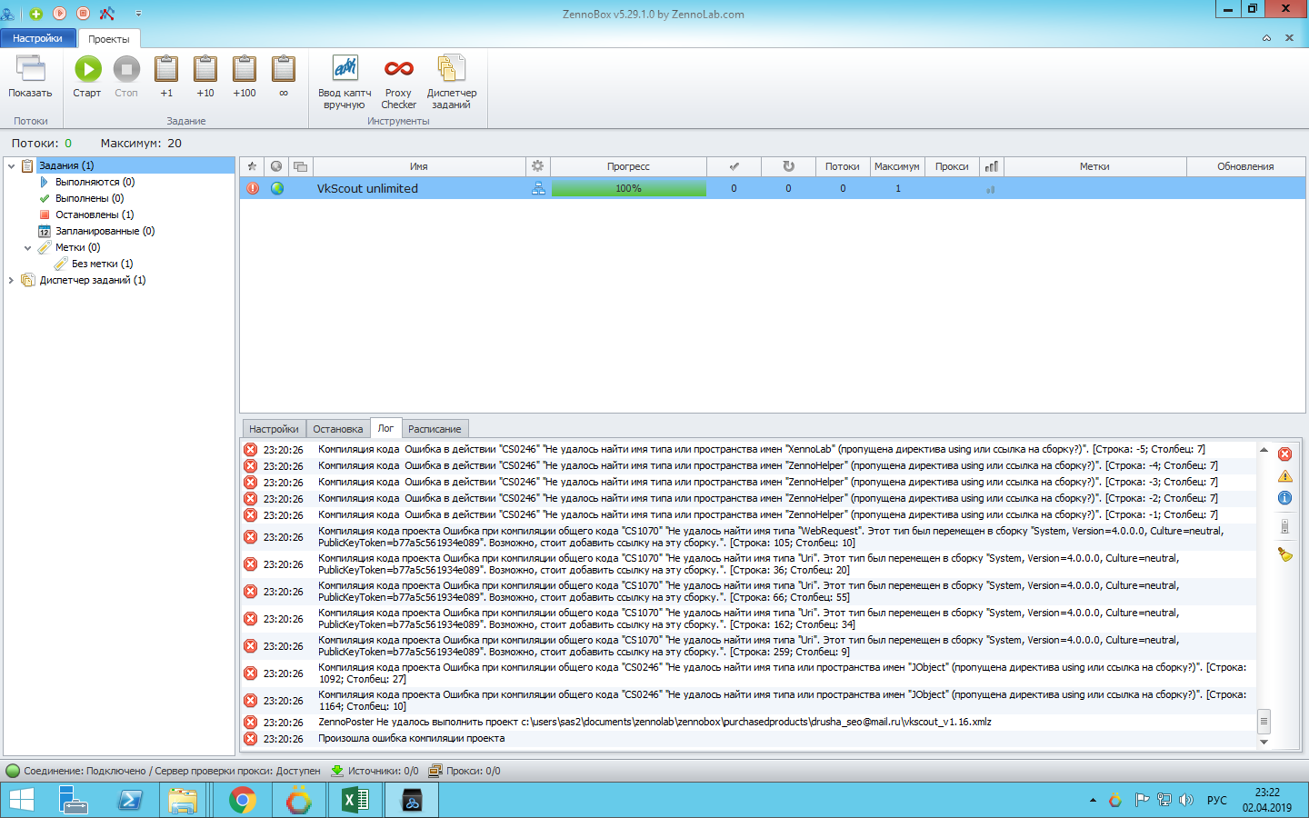Screen dimensions: 1309x818
Task: Click the refresh-arrow column header
Action: coord(788,166)
